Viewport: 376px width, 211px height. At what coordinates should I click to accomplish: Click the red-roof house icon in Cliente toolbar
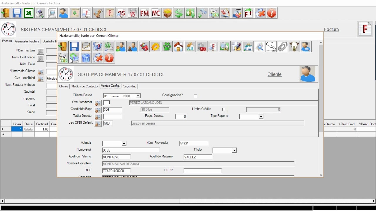178,47
